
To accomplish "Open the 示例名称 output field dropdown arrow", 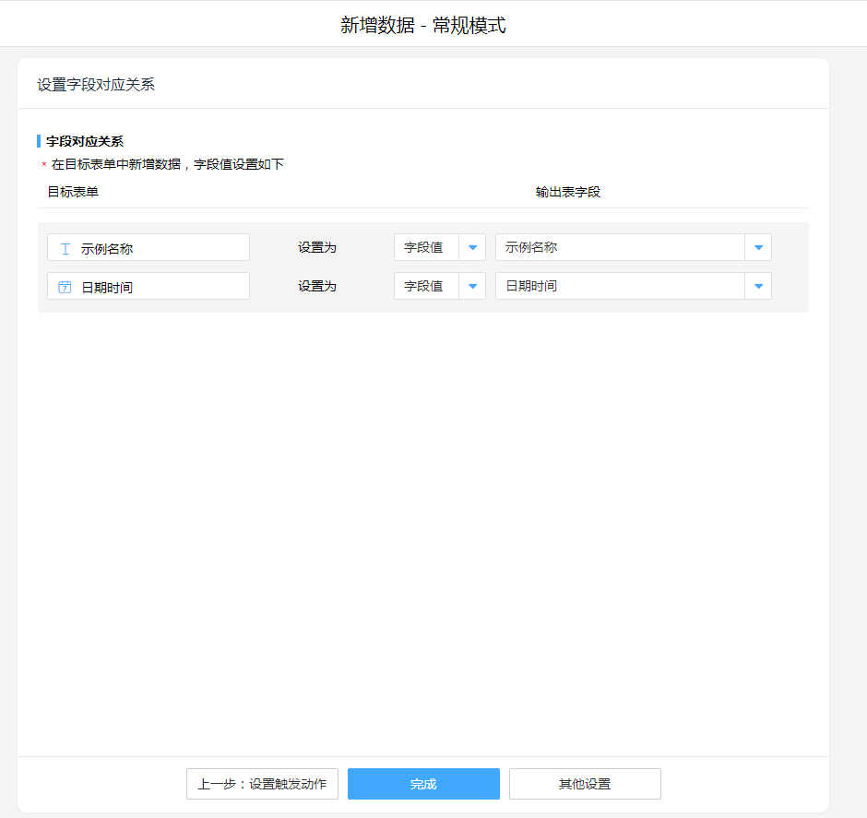I will tap(758, 247).
